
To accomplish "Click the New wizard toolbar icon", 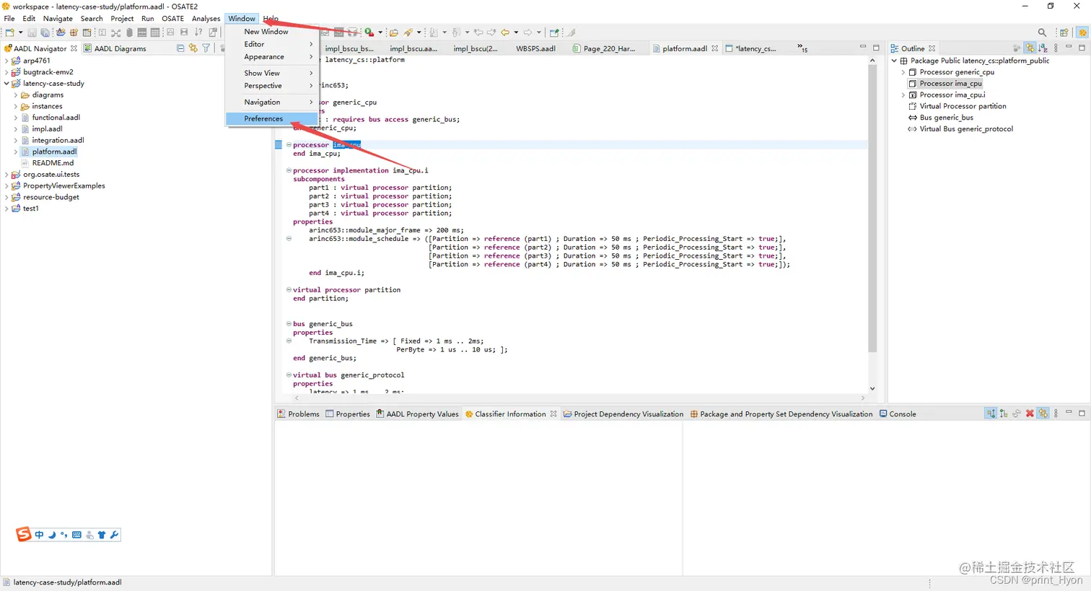I will pyautogui.click(x=9, y=32).
